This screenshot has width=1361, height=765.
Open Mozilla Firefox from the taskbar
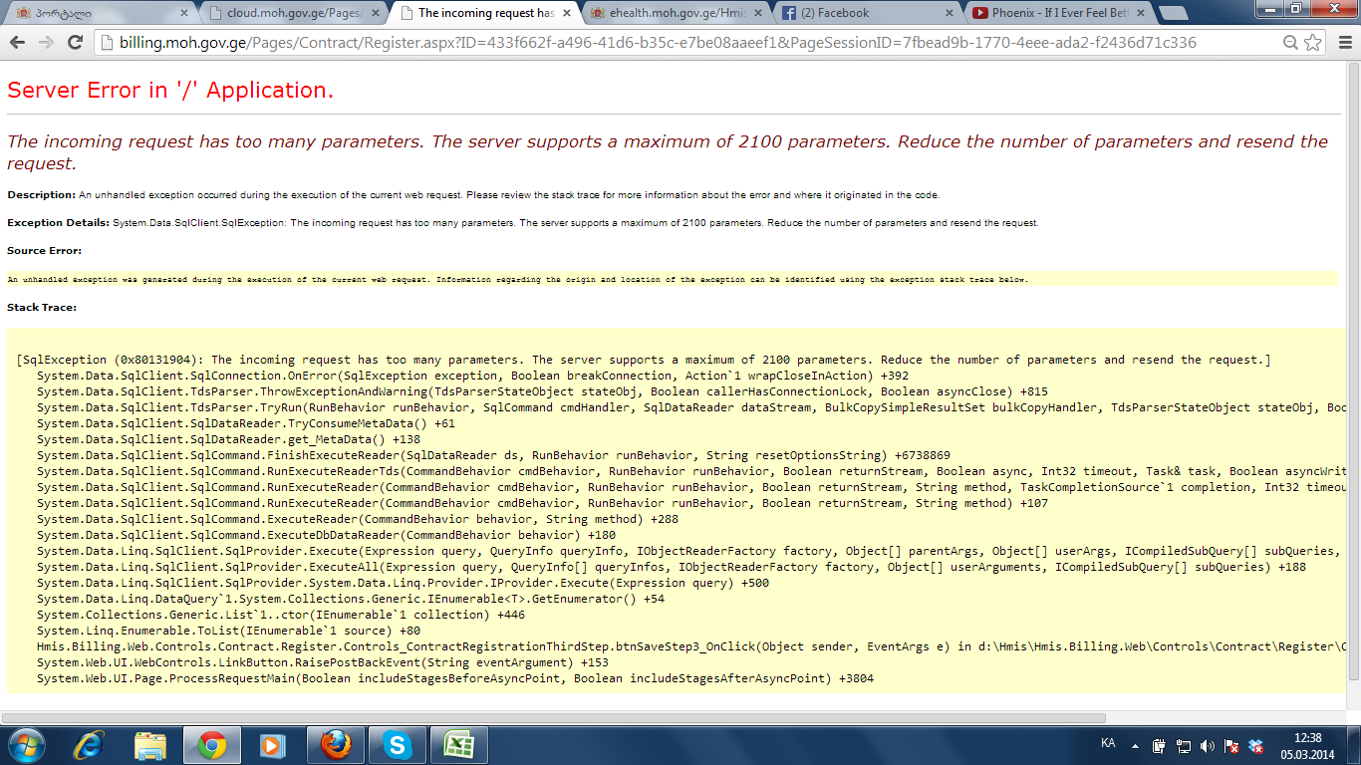tap(336, 744)
